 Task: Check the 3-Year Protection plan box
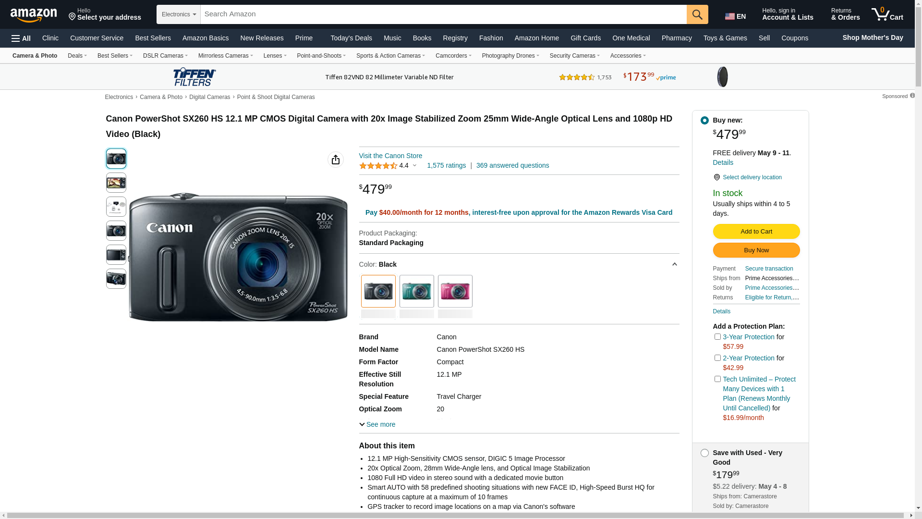pos(717,337)
